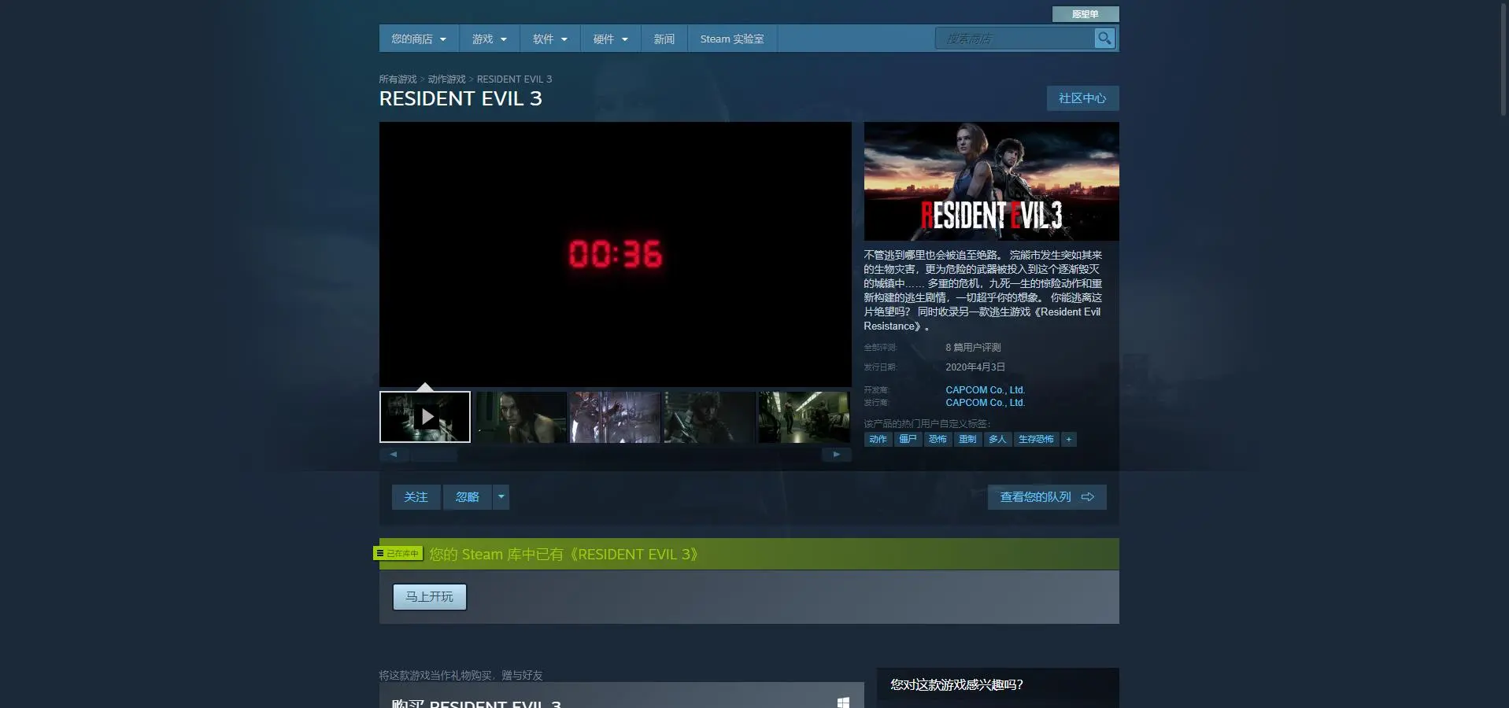Open the ignore options dropdown arrow
The image size is (1509, 708).
(x=501, y=497)
